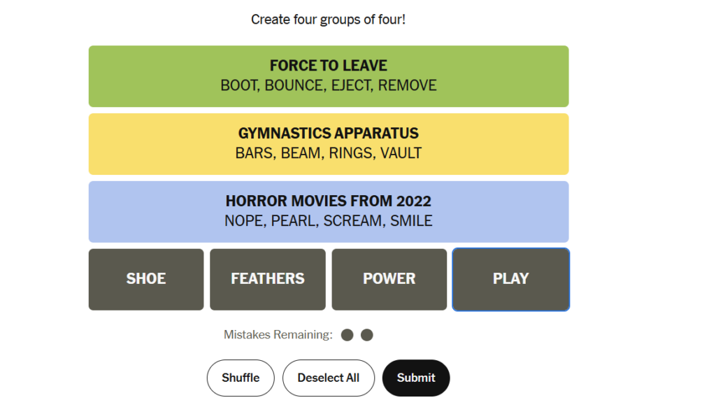Click the Deselect All button
The height and width of the screenshot is (407, 716).
(329, 378)
